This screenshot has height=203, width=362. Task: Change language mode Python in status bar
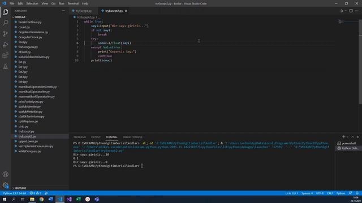[x=341, y=193]
